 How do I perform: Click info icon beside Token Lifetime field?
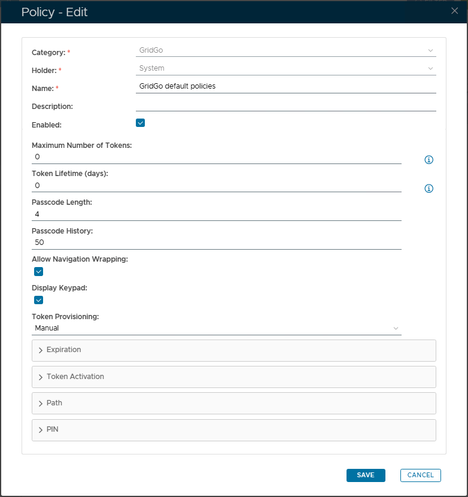[429, 189]
